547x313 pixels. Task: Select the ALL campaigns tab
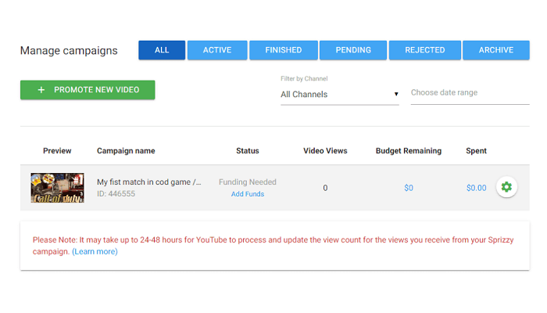[162, 50]
